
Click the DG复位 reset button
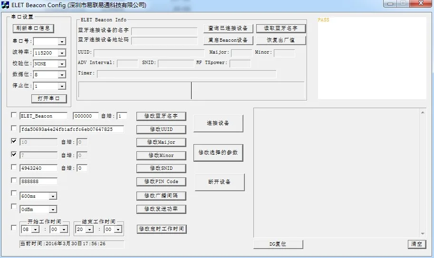pyautogui.click(x=278, y=244)
